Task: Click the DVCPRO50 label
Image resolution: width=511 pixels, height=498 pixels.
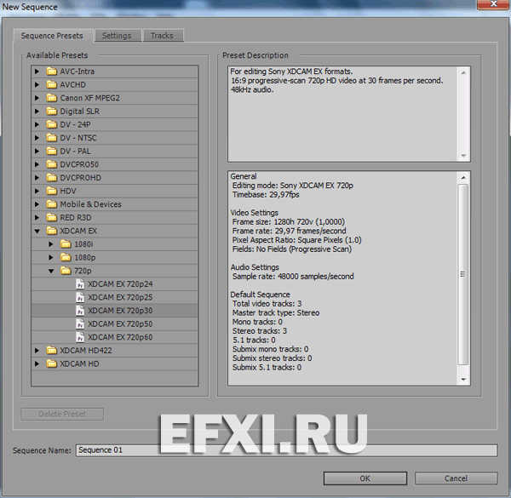Action: pos(79,164)
